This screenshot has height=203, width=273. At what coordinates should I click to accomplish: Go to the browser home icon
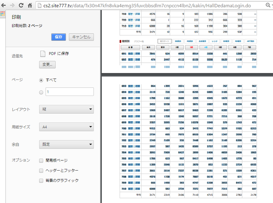click(x=30, y=6)
